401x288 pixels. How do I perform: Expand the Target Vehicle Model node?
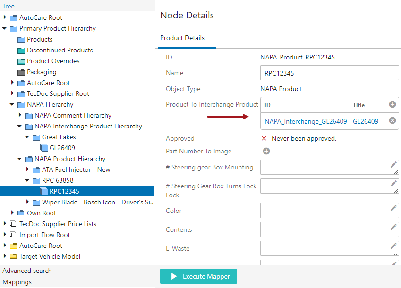point(5,256)
